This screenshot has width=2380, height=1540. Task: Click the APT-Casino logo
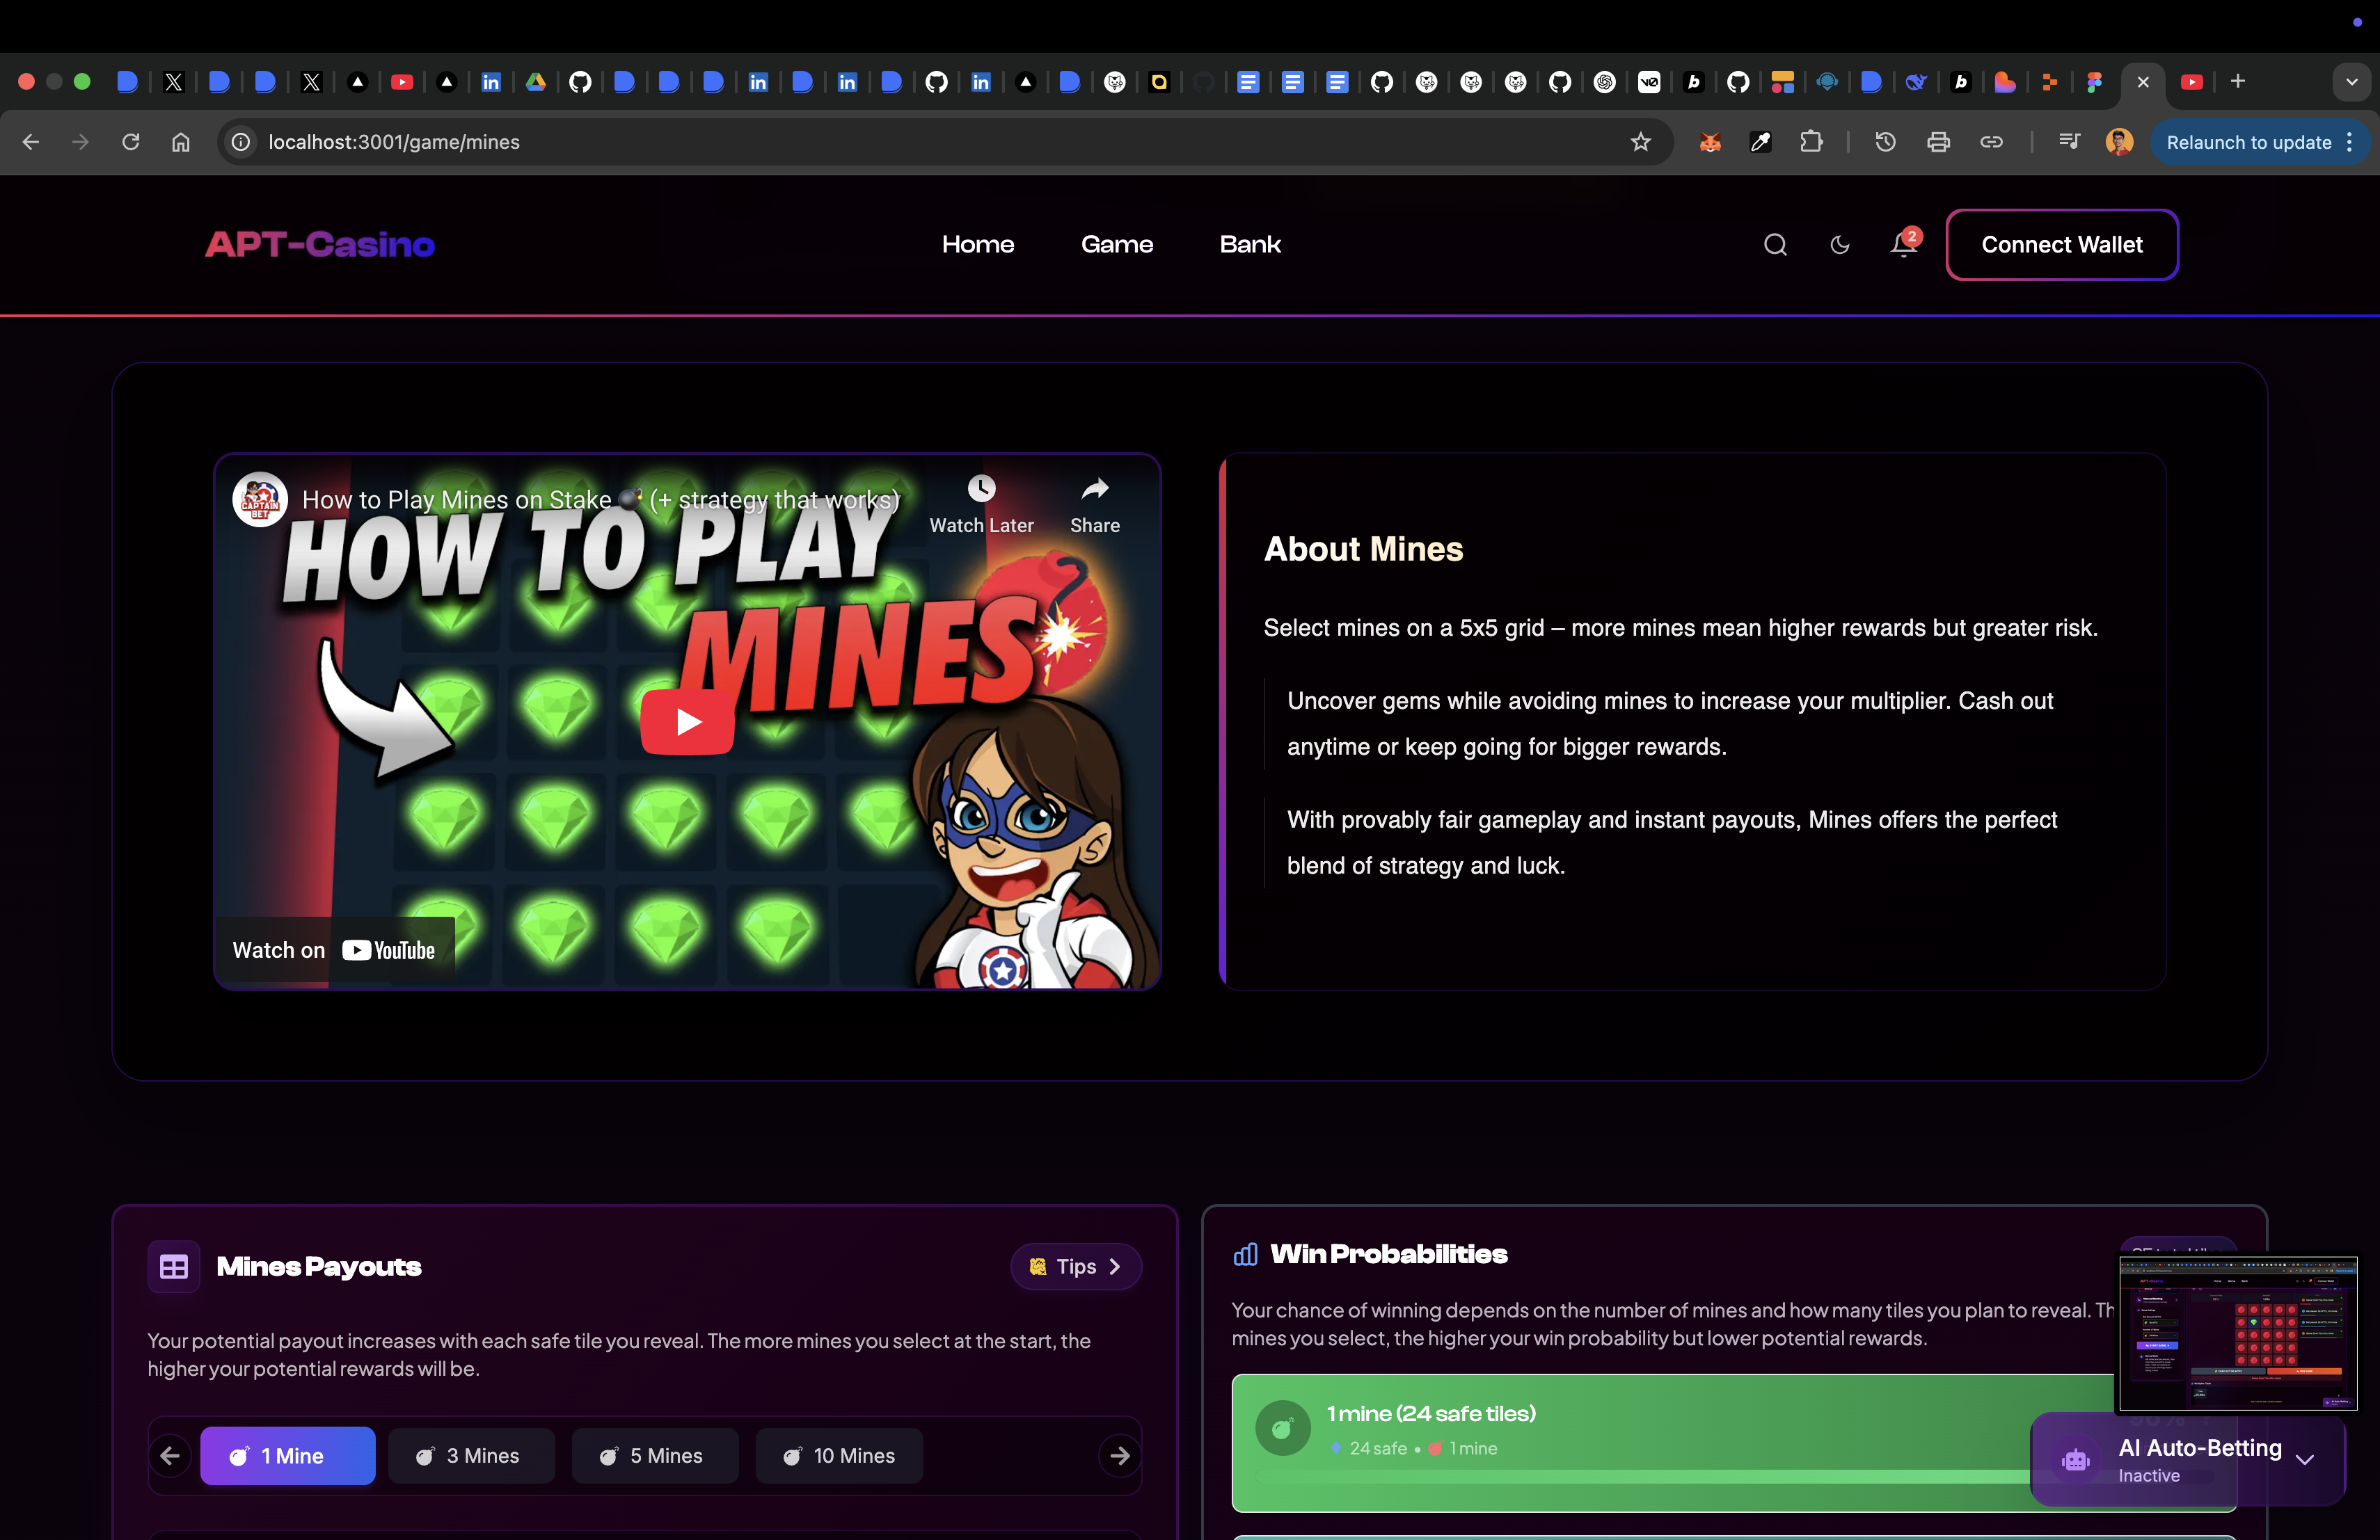click(320, 245)
